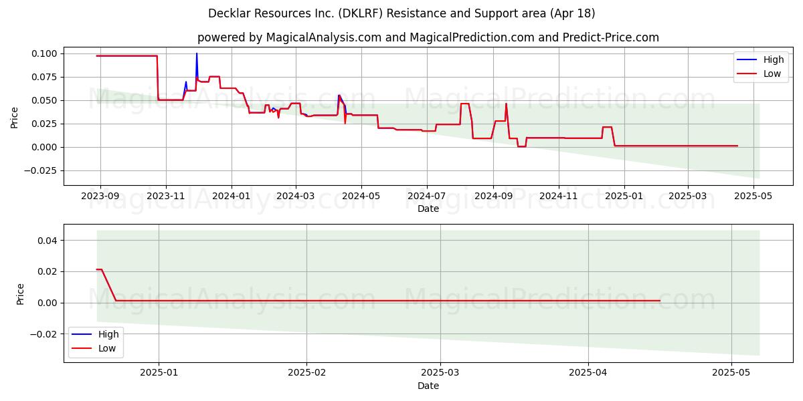Click the 'Price' y-axis label of the bottom chart
Image resolution: width=803 pixels, height=401 pixels.
point(20,294)
